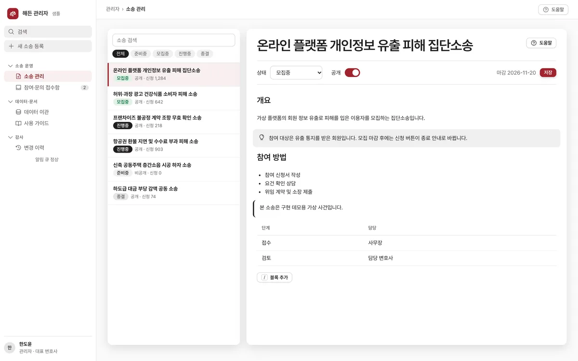Open 사용 가이드 in the sidebar
The image size is (578, 361).
pos(48,123)
